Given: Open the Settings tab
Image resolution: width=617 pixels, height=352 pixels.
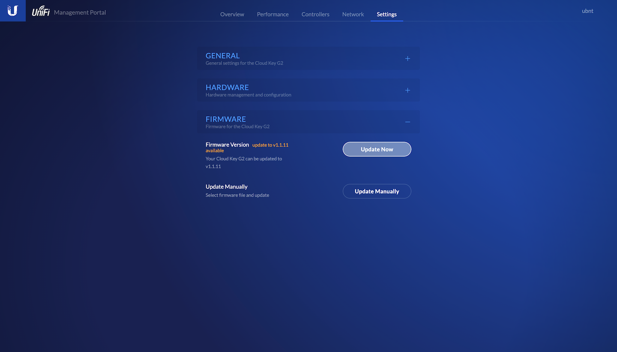Looking at the screenshot, I should (x=387, y=14).
